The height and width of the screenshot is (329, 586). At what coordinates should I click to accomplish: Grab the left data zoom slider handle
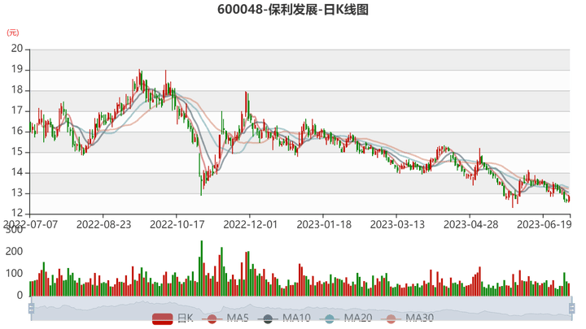click(x=32, y=308)
